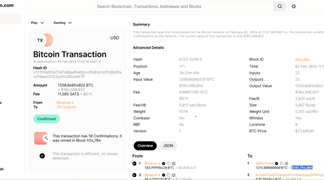Click verified badge on input 1
This screenshot has height=180, width=324.
(x=164, y=163)
